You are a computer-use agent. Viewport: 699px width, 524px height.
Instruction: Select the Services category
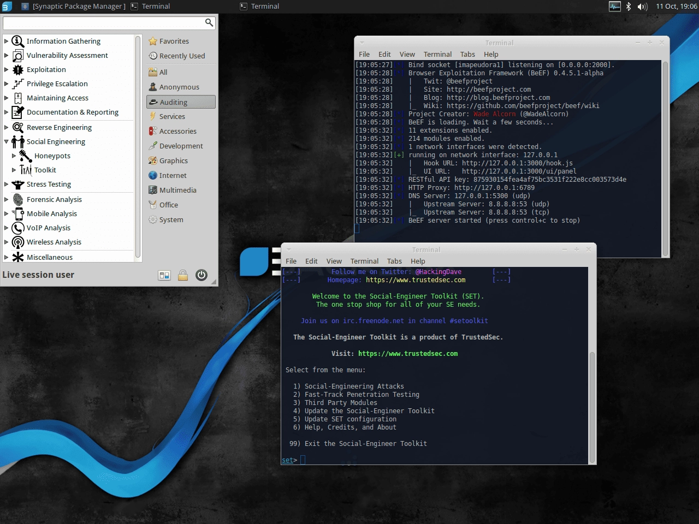pos(181,116)
